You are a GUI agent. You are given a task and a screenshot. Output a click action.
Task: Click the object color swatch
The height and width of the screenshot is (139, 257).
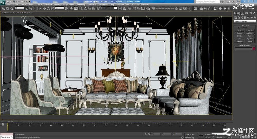click(x=254, y=49)
